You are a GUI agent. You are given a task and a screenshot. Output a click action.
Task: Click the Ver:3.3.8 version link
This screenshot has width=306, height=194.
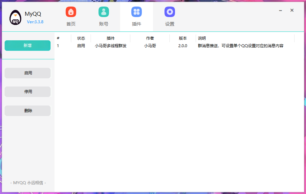click(35, 22)
